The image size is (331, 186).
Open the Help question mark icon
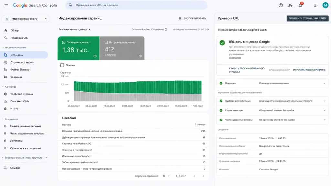[281, 5]
